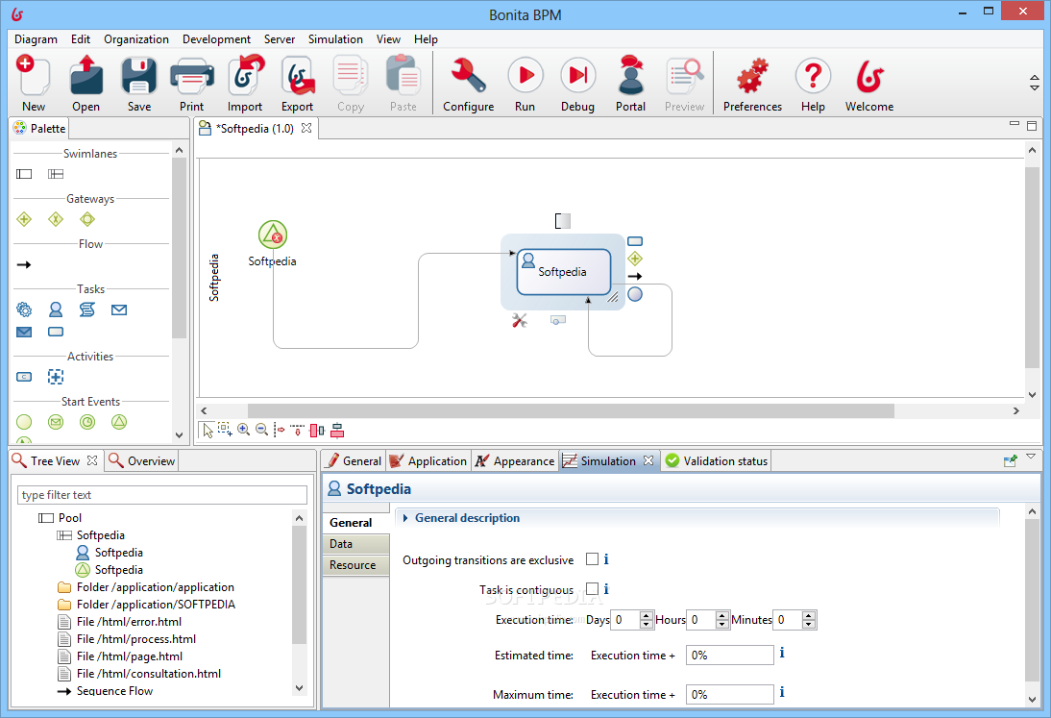Select the Script task icon in Palette

(x=87, y=309)
